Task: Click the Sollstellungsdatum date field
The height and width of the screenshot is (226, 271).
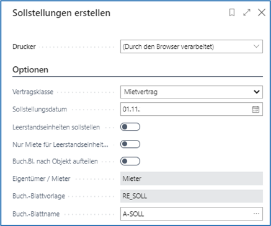Action: [x=192, y=109]
